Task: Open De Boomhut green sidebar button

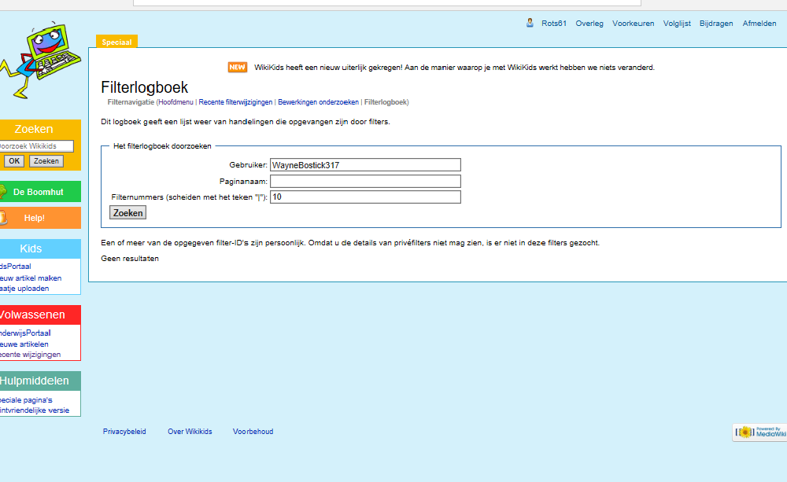Action: 40,192
